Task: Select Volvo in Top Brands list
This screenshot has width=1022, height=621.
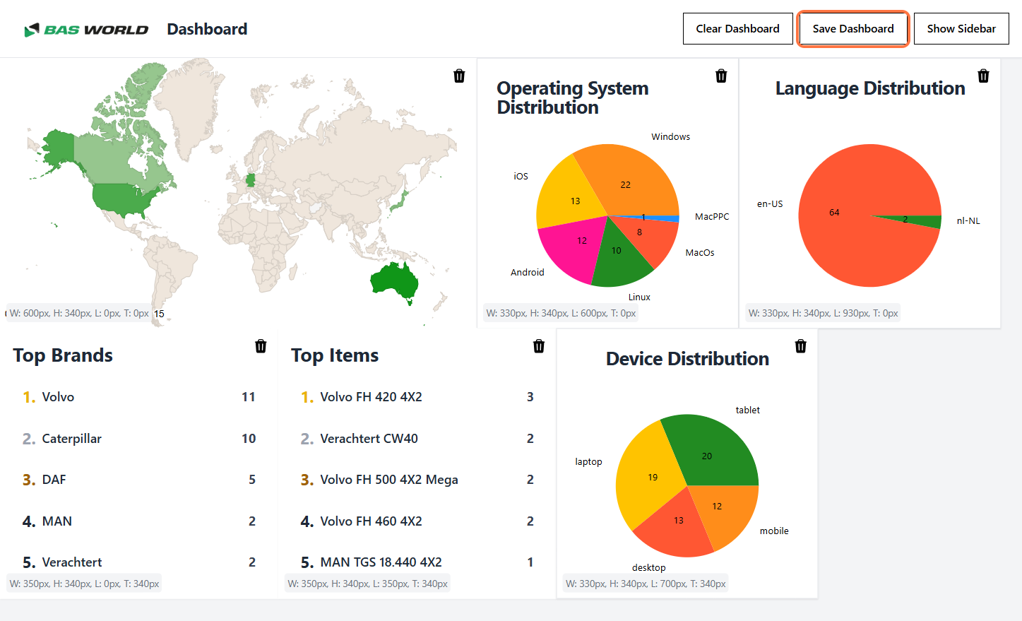Action: click(x=139, y=397)
